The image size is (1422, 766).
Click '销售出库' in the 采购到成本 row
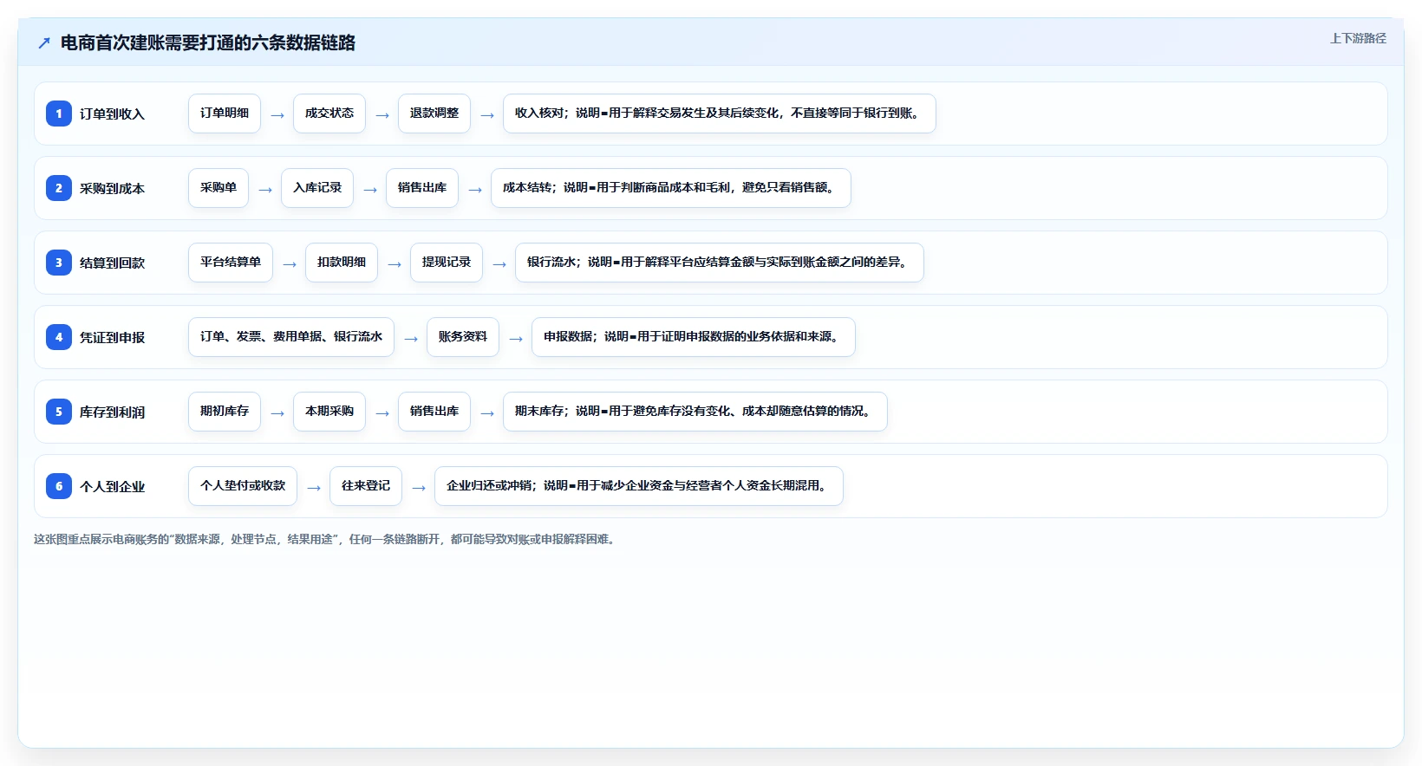point(422,188)
